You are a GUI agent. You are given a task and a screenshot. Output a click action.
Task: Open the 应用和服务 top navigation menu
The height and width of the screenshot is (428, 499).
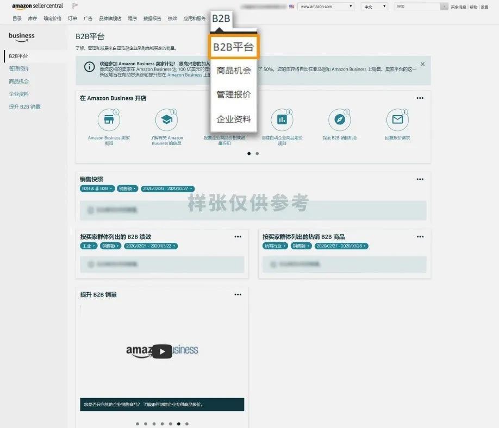(x=195, y=18)
